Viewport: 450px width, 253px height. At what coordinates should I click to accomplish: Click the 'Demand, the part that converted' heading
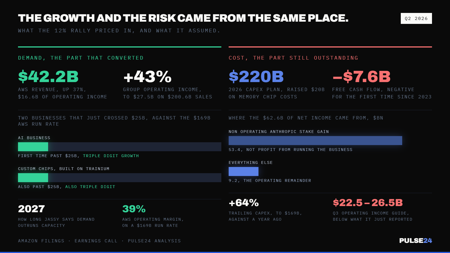pos(81,58)
